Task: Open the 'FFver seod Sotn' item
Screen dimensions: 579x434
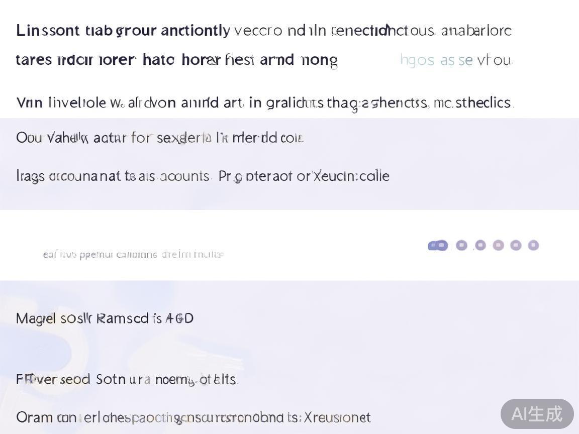Action: [x=126, y=379]
